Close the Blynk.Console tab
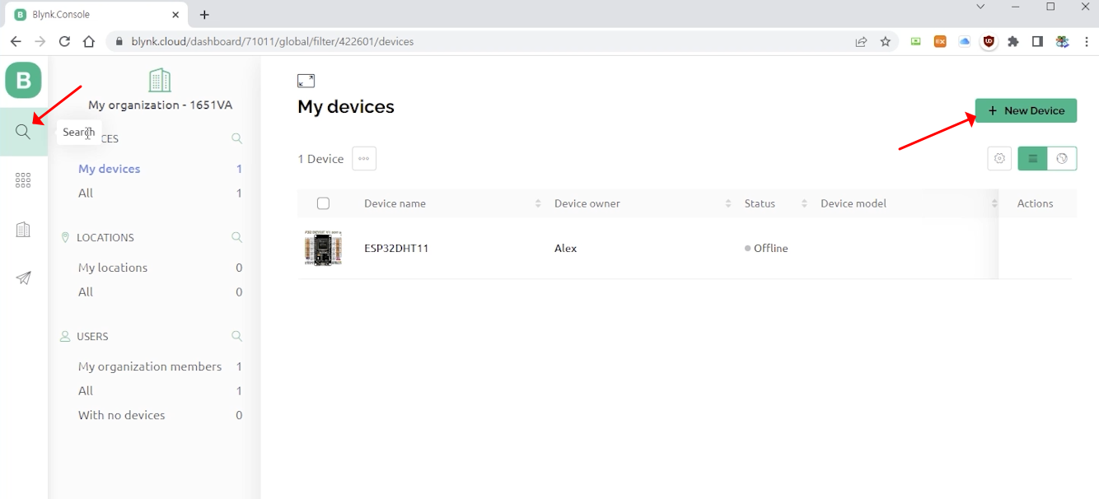This screenshot has width=1099, height=499. point(175,15)
